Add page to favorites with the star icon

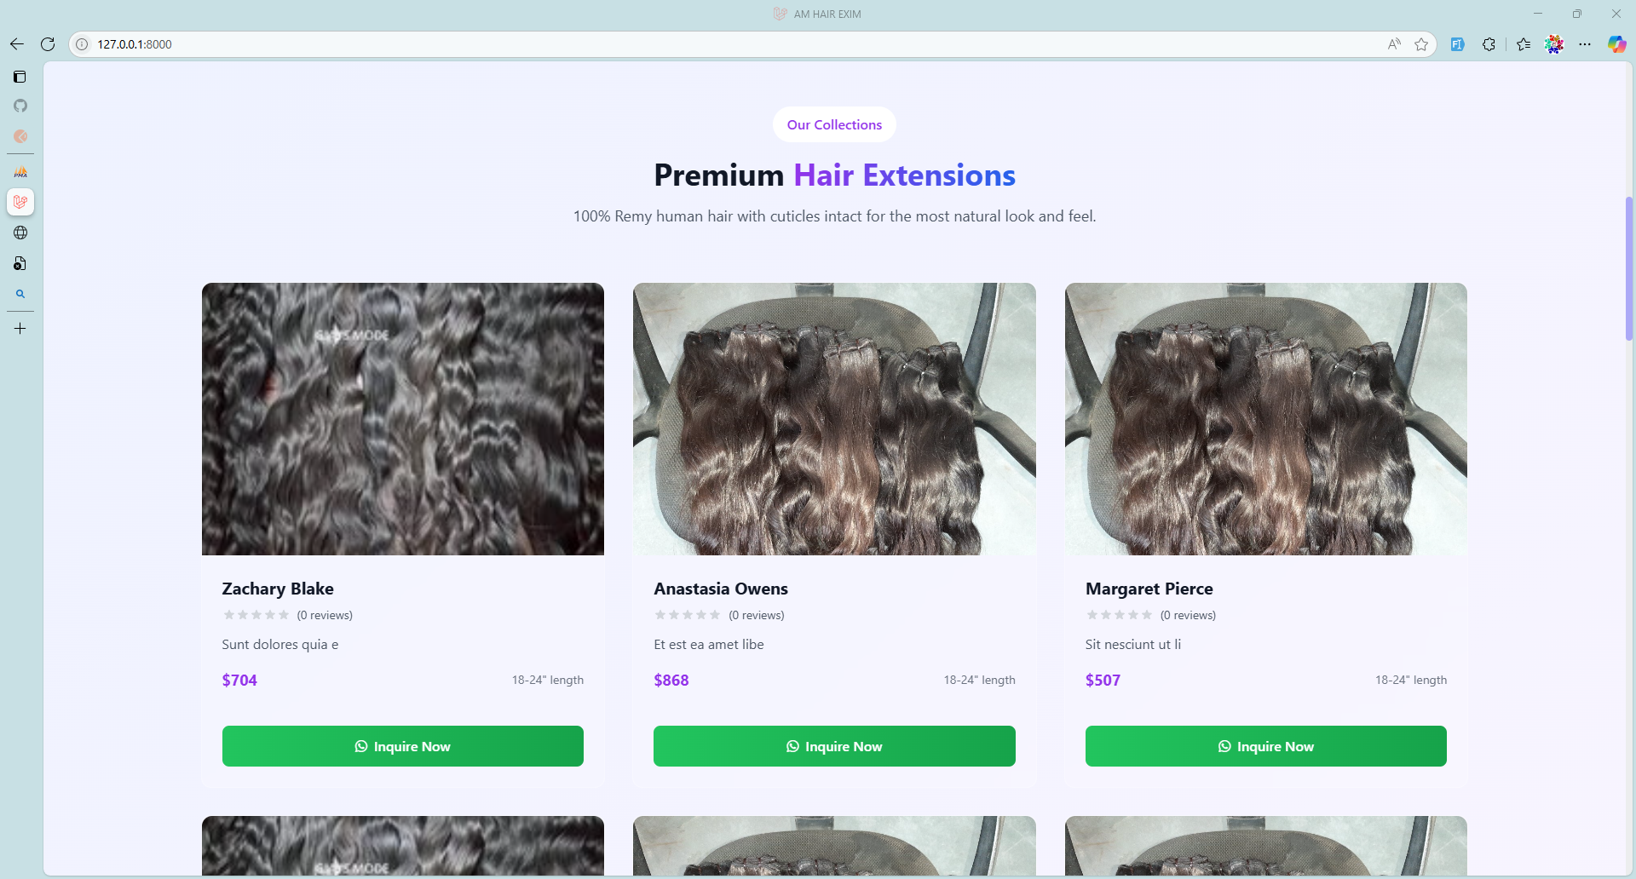tap(1421, 44)
